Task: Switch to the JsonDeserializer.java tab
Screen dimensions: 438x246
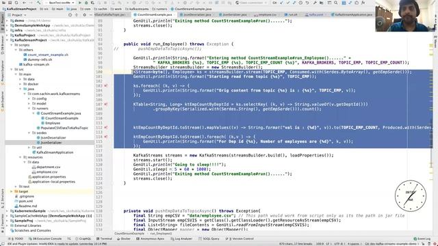Action: click(x=197, y=14)
